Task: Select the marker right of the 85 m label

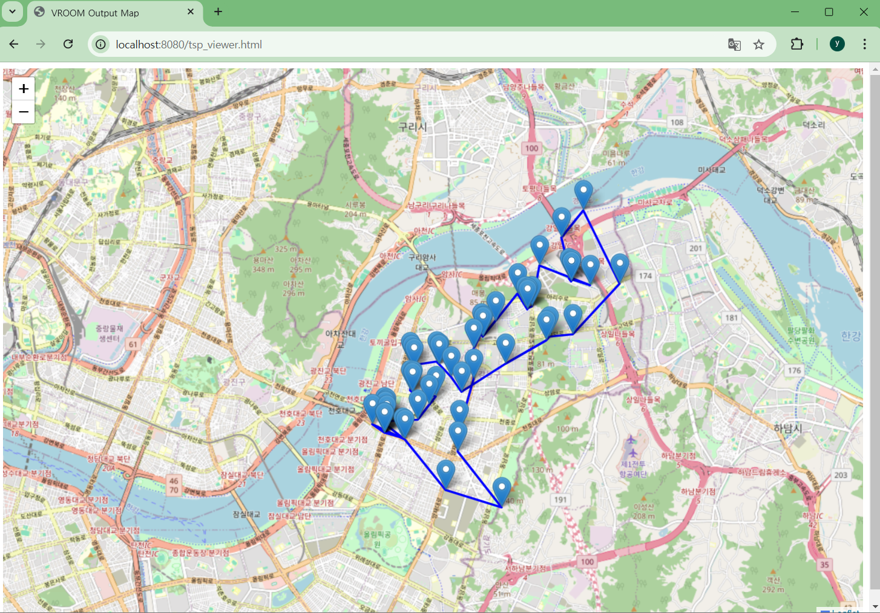Action: 496,305
